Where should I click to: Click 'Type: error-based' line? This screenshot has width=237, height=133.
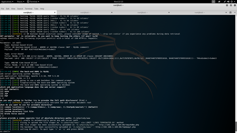click(14, 54)
